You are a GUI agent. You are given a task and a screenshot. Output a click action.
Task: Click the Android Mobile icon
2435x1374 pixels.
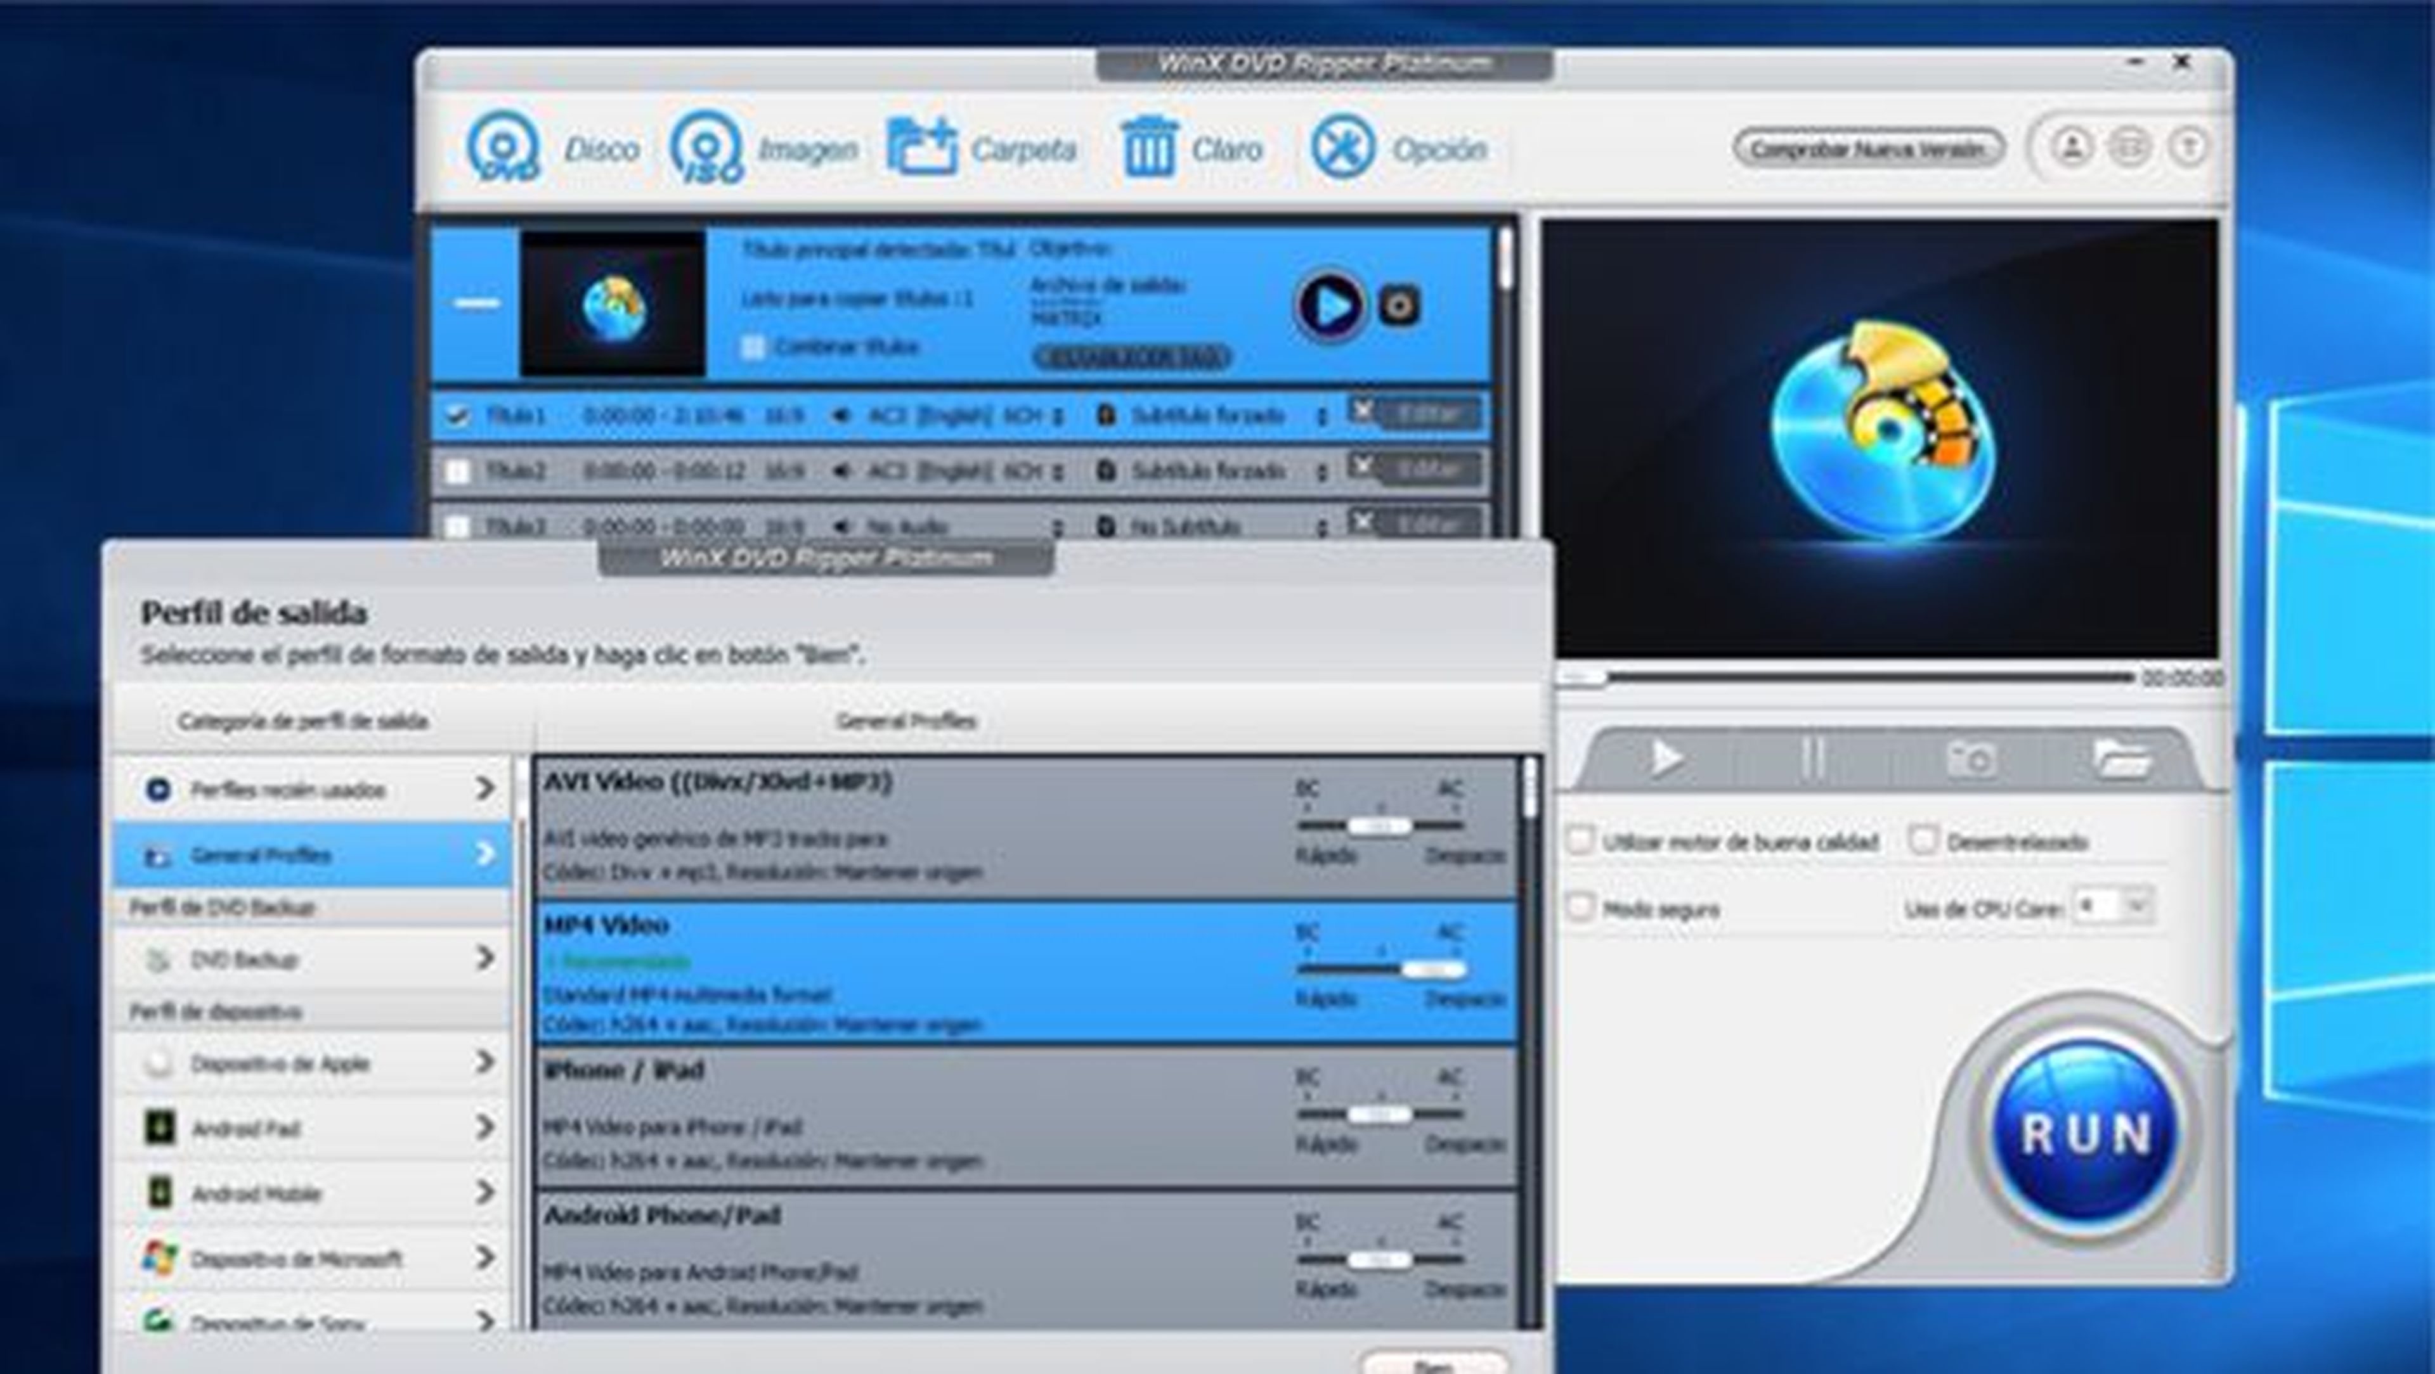tap(159, 1193)
